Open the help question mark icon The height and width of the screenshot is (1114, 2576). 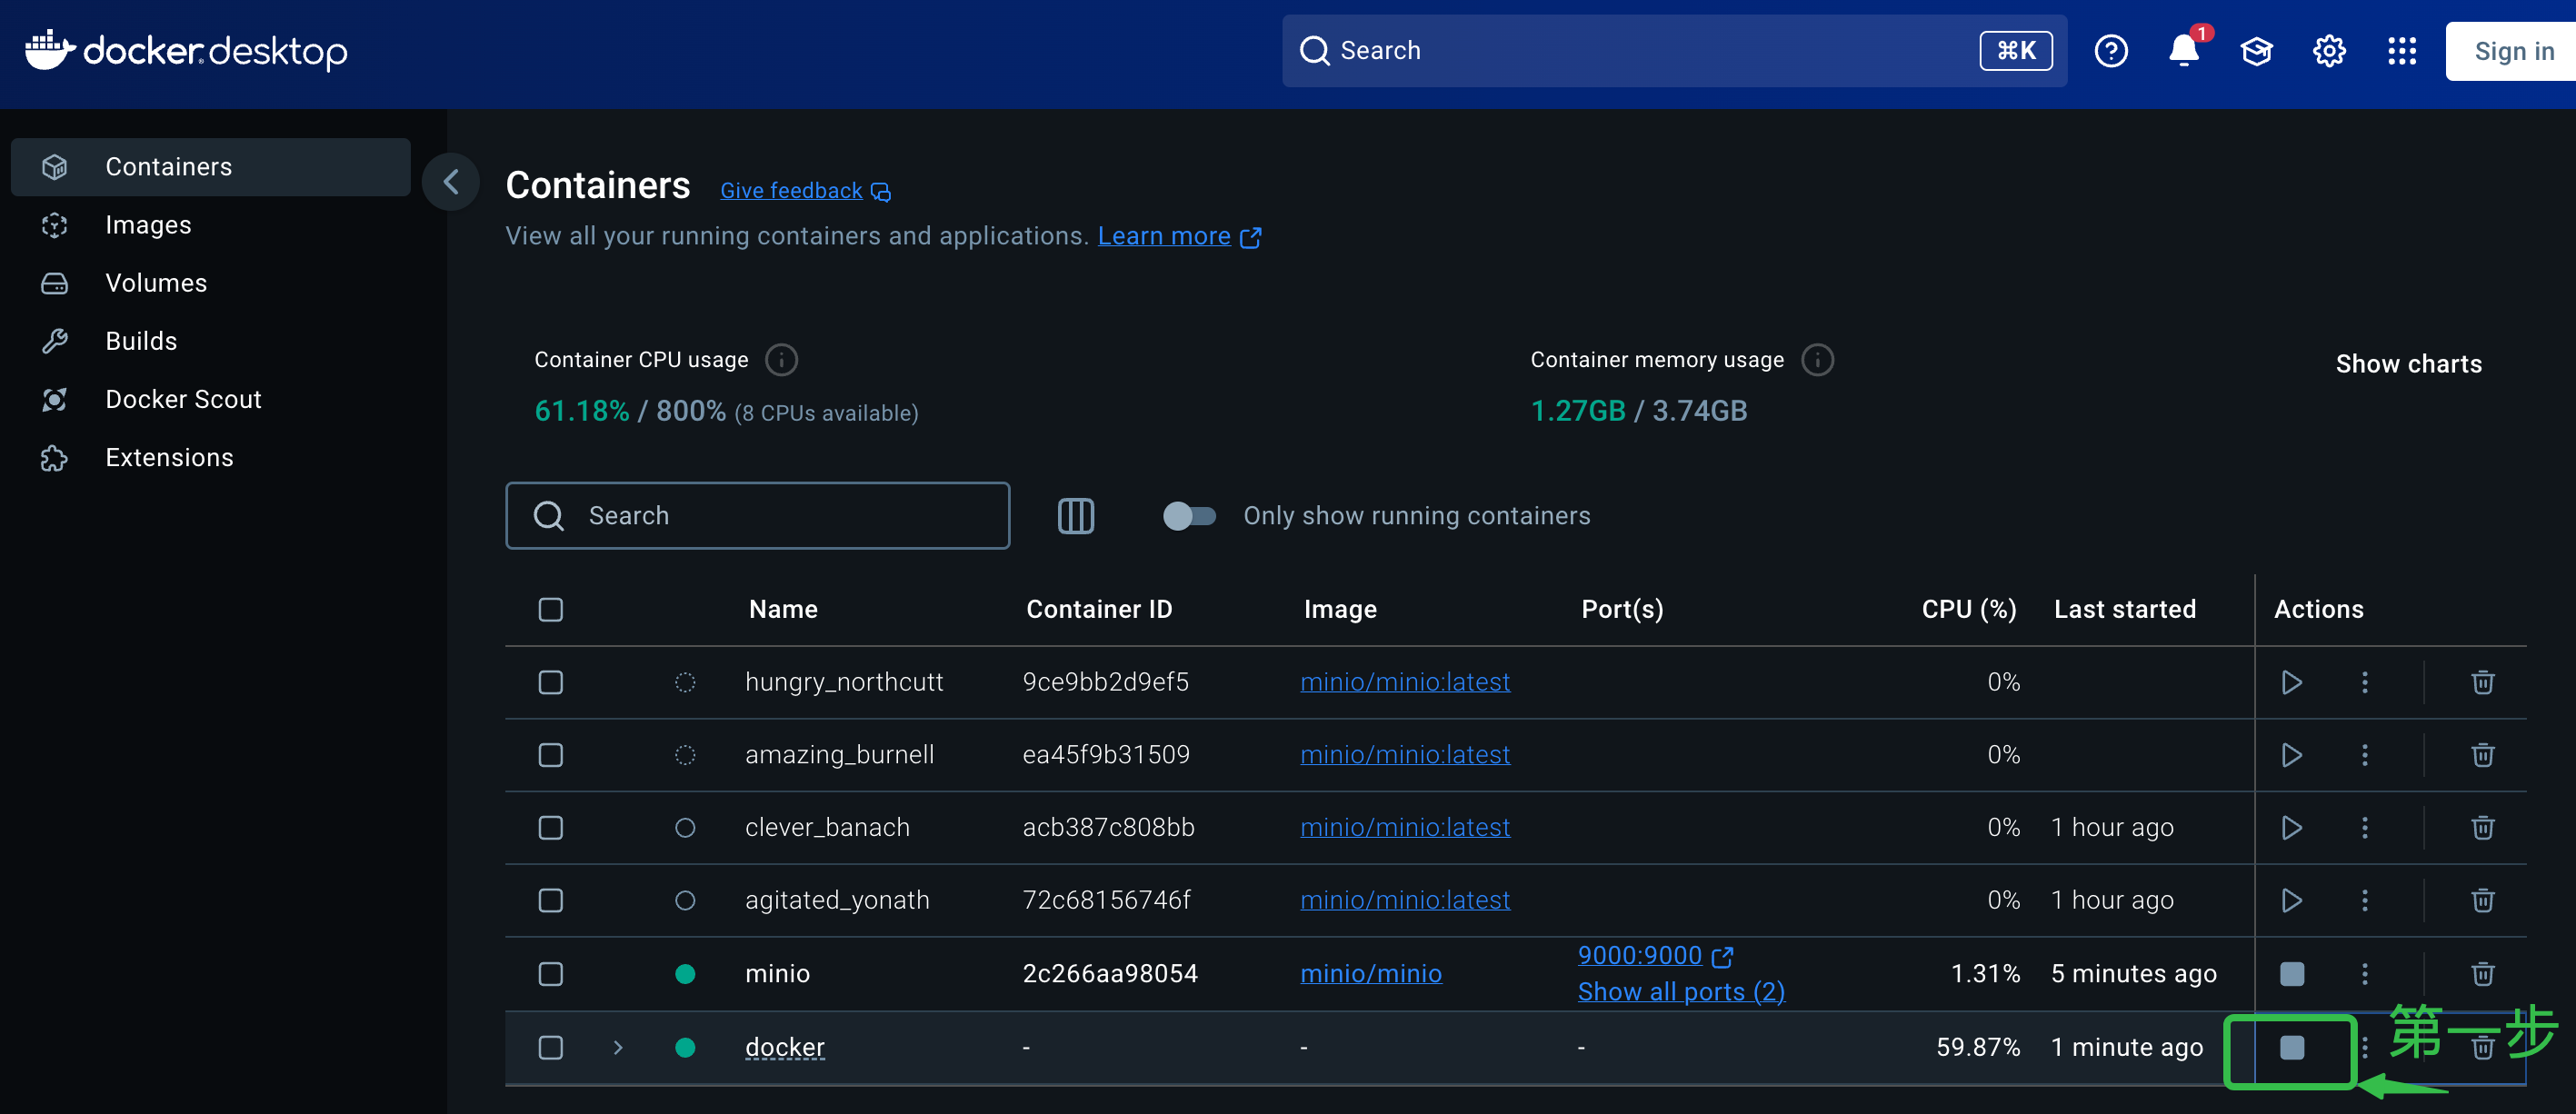tap(2110, 51)
